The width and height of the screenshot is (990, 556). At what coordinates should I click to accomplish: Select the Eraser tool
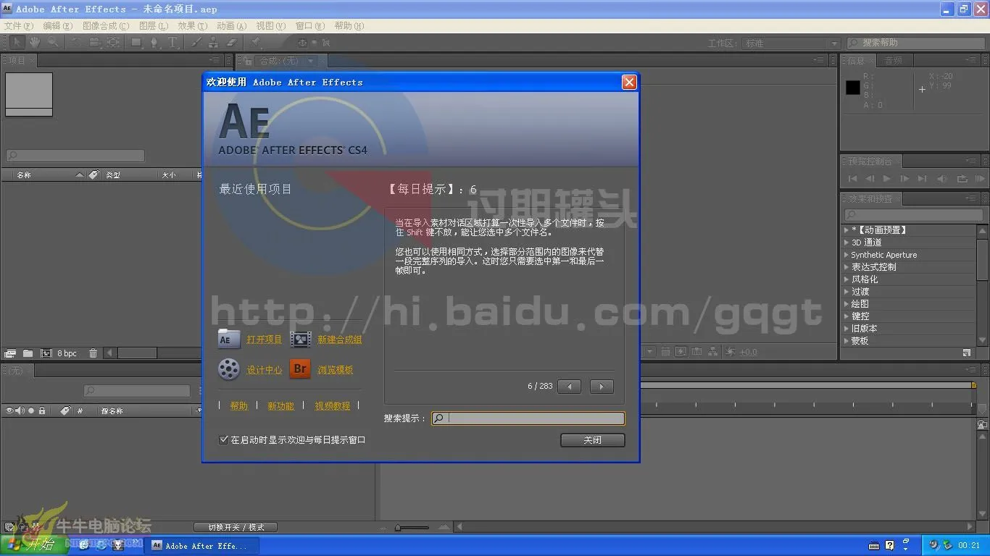(x=231, y=43)
